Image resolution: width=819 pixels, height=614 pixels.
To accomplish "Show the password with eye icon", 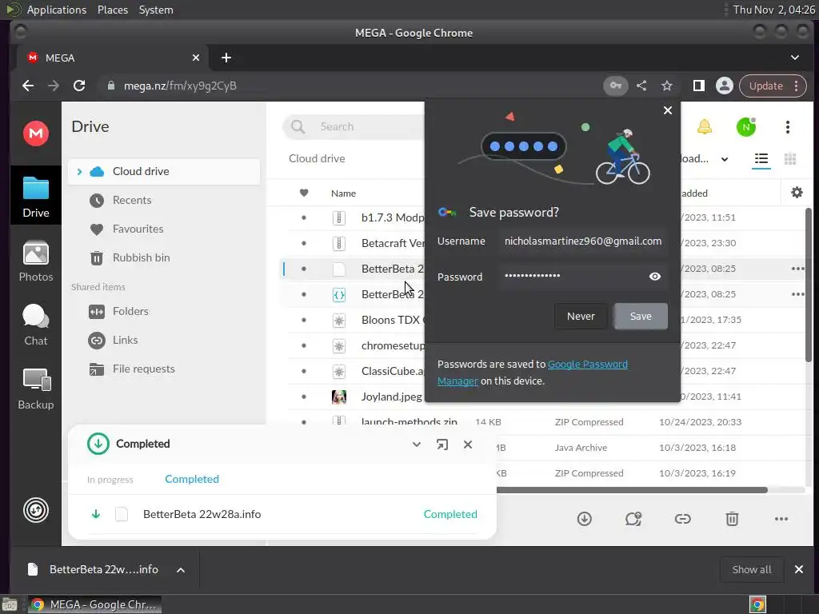I will click(x=654, y=277).
